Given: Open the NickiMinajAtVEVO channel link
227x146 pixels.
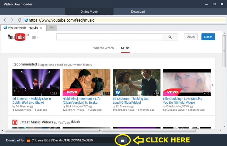Looking at the screenshot, I should (77, 106).
